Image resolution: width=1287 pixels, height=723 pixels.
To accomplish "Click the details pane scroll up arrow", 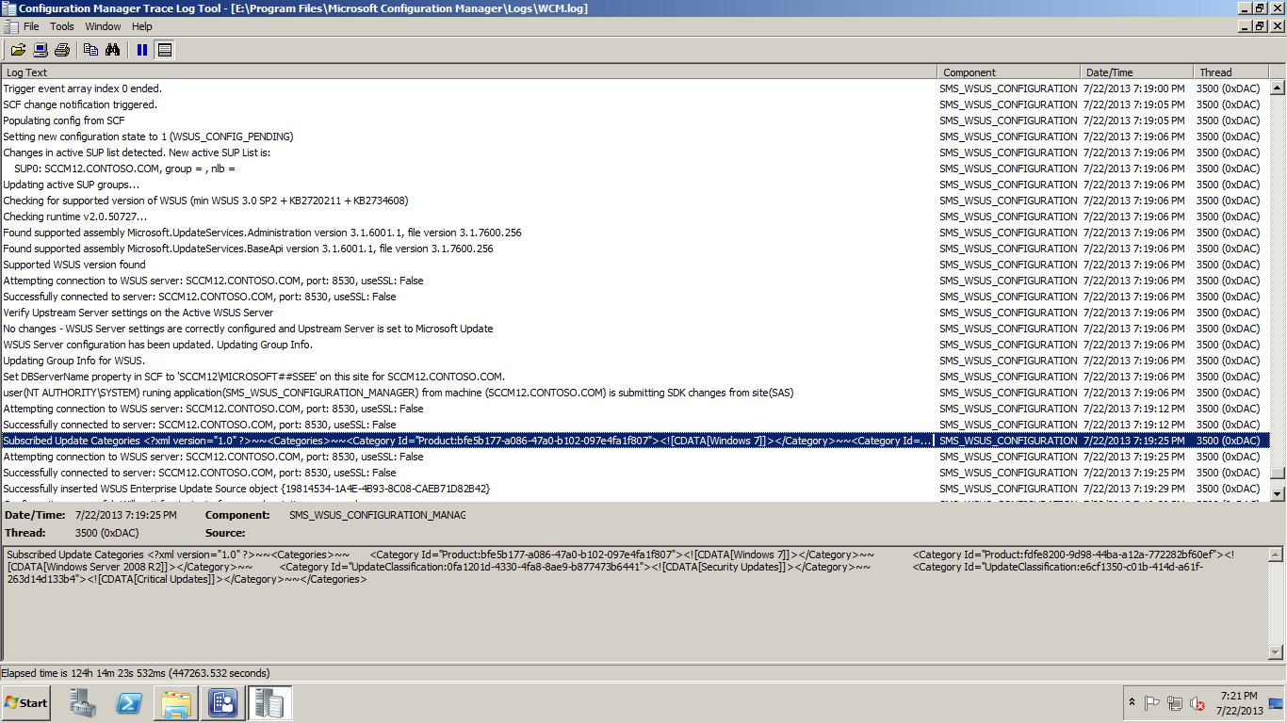I will (x=1278, y=555).
